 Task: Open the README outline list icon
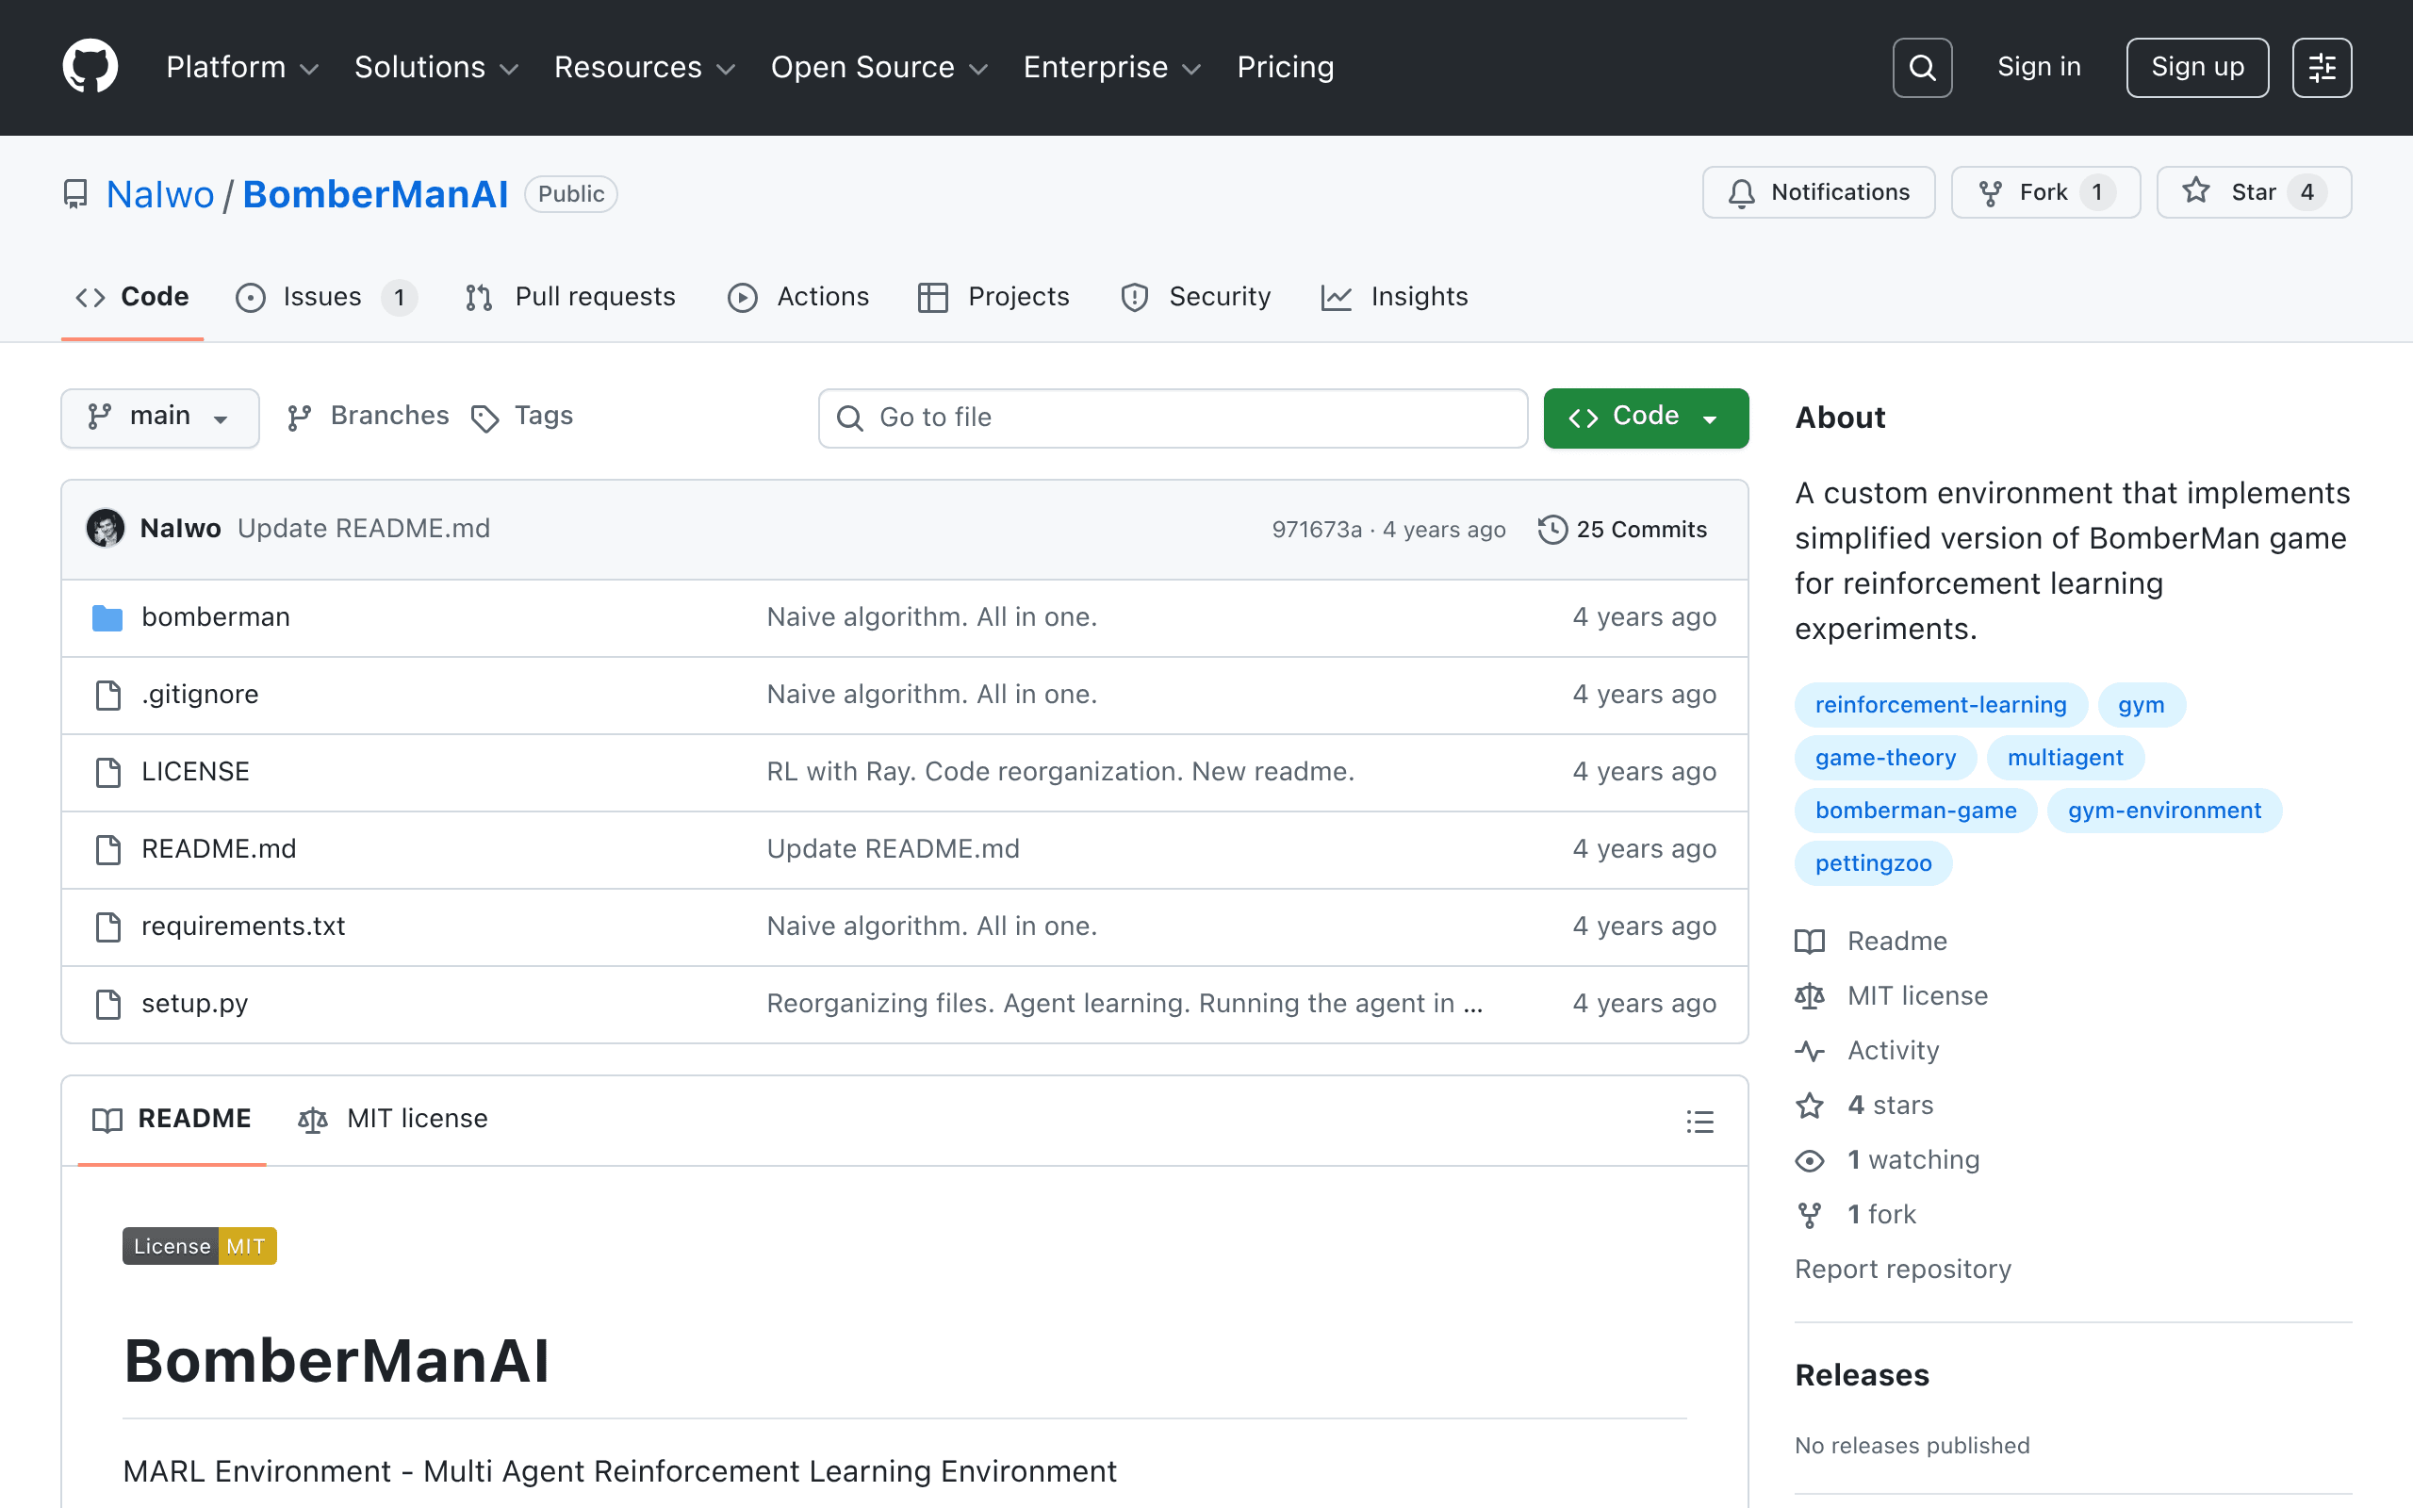point(1700,1121)
